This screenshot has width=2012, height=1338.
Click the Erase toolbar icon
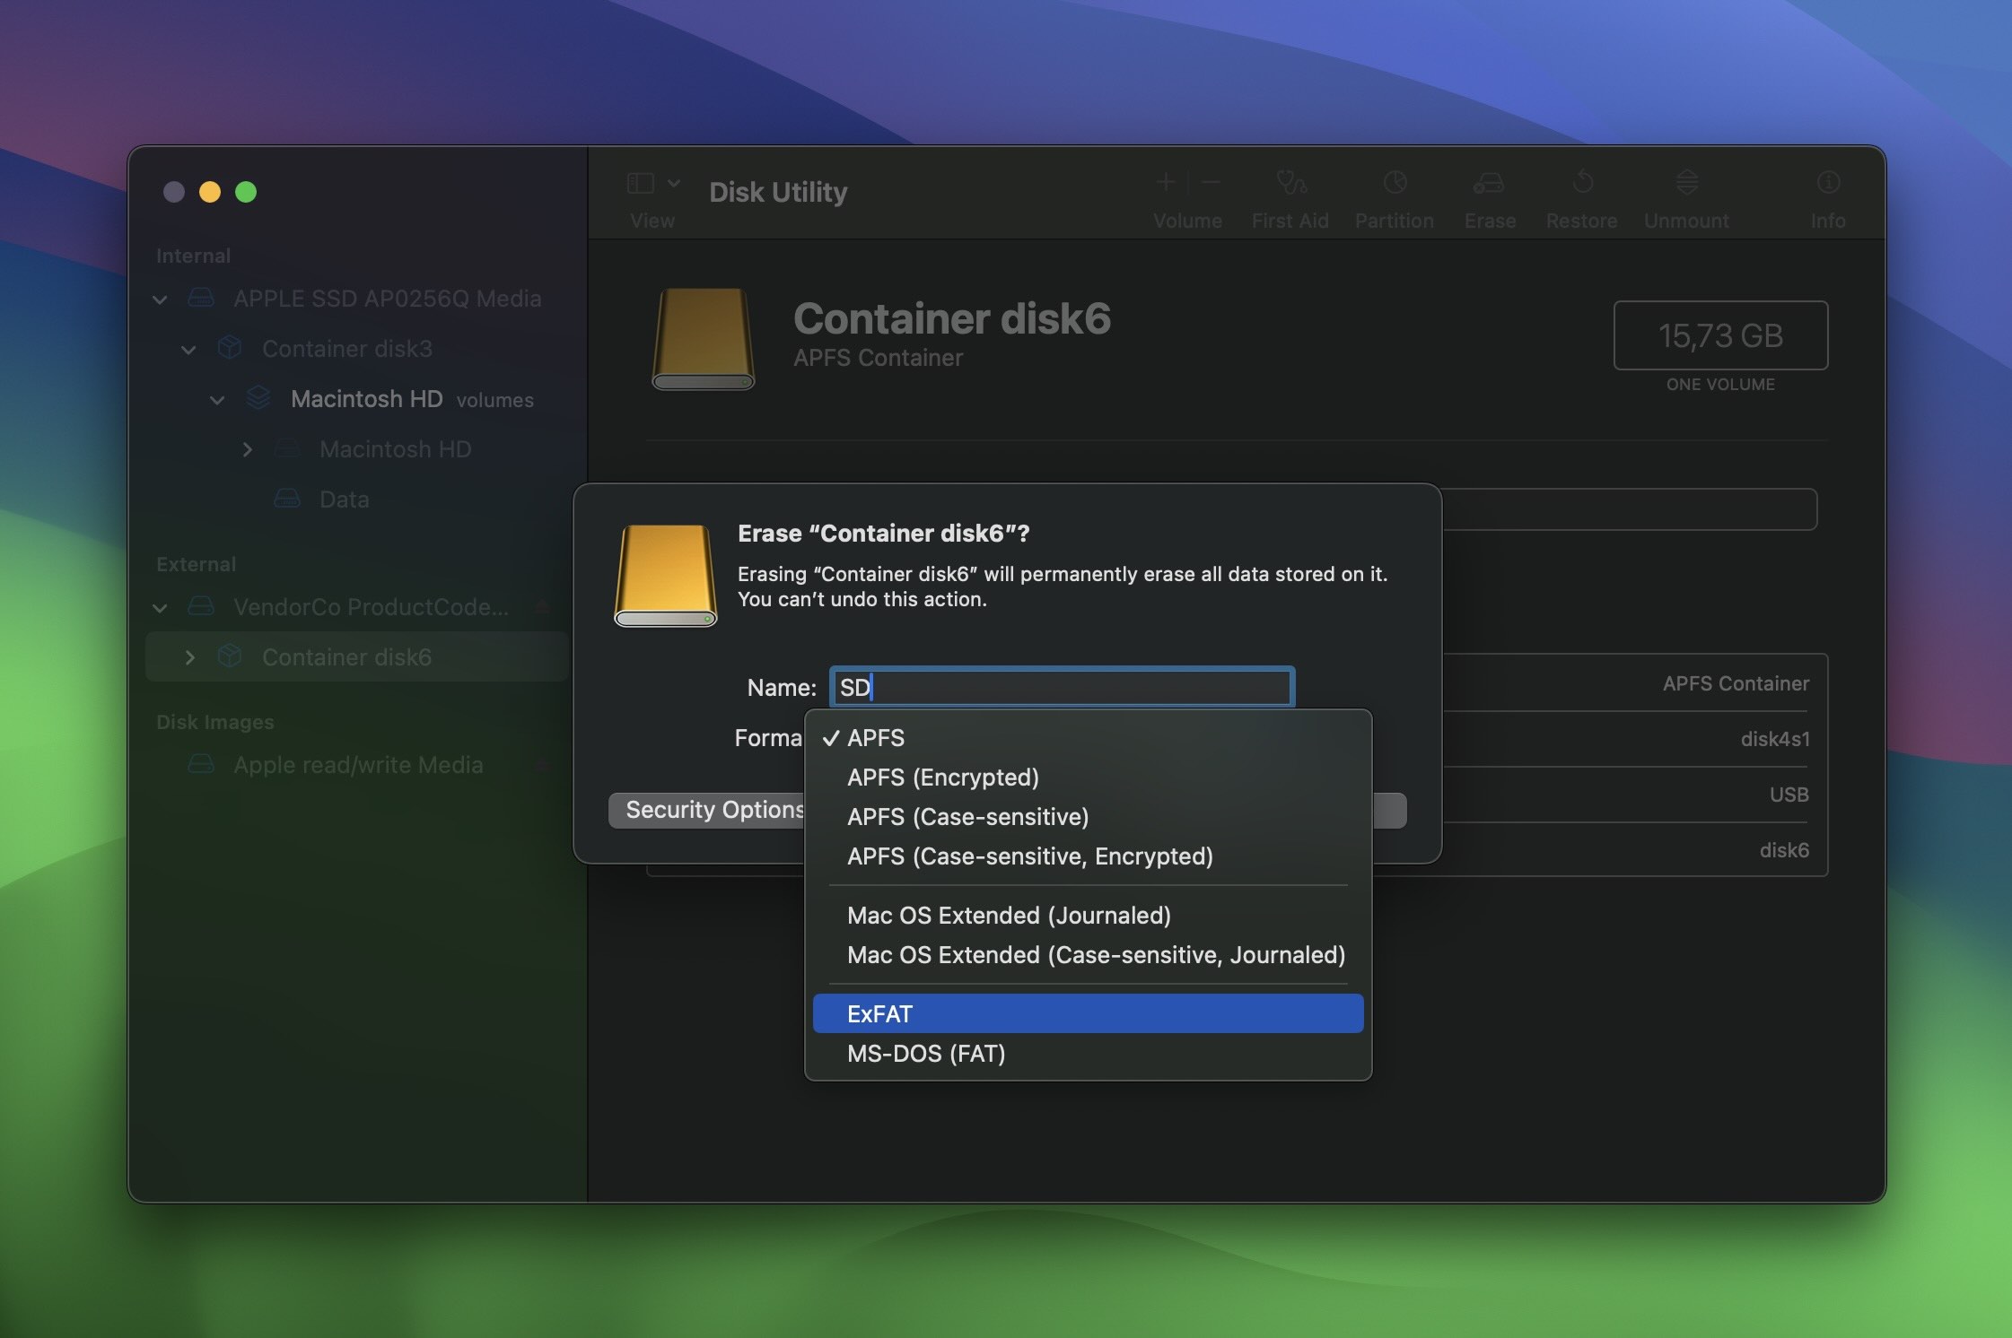1490,184
